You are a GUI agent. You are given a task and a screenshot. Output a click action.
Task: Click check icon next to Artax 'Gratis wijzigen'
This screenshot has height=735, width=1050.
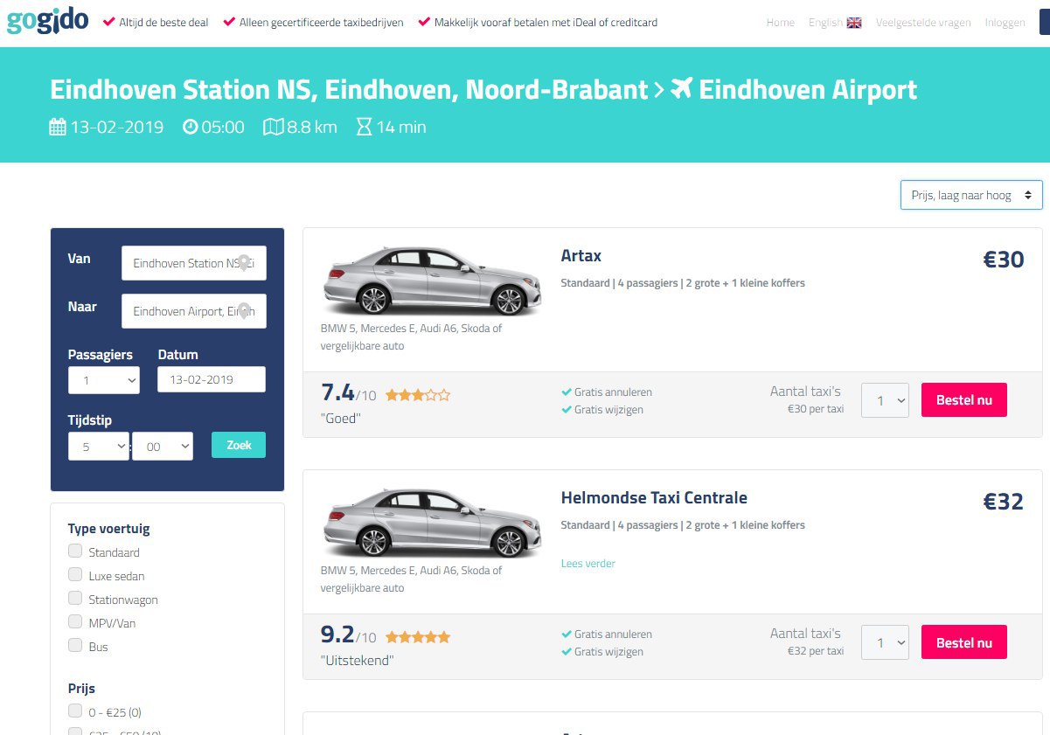click(x=567, y=410)
